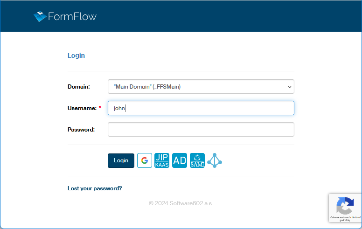This screenshot has height=229, width=362.
Task: Click the Password label
Action: [x=81, y=130]
